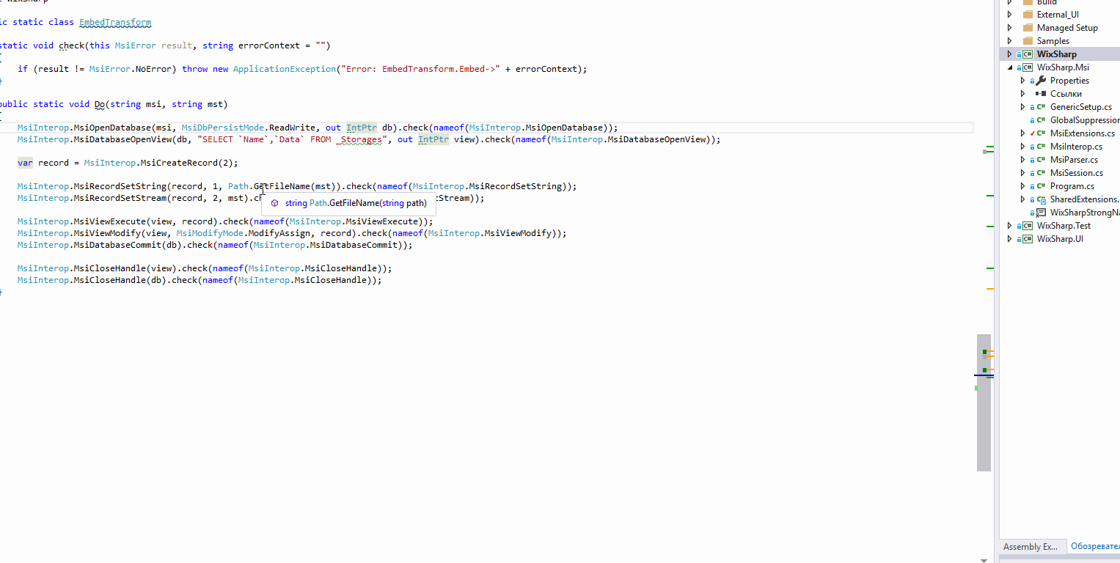
Task: Click the Managed Setup folder icon
Action: [x=1028, y=28]
